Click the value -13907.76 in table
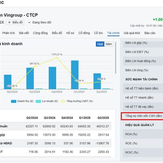Screen dimensions: 163x163 coord(102,143)
